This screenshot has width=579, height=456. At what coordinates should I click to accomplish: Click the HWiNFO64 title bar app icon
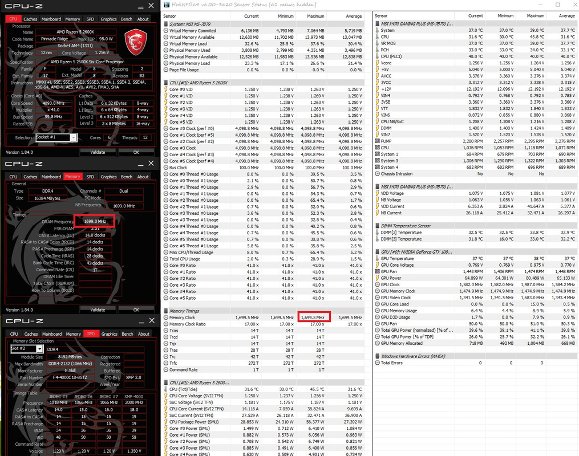[x=167, y=5]
